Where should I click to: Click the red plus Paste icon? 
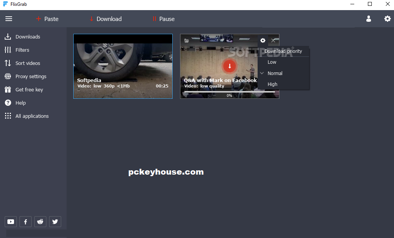coord(39,19)
